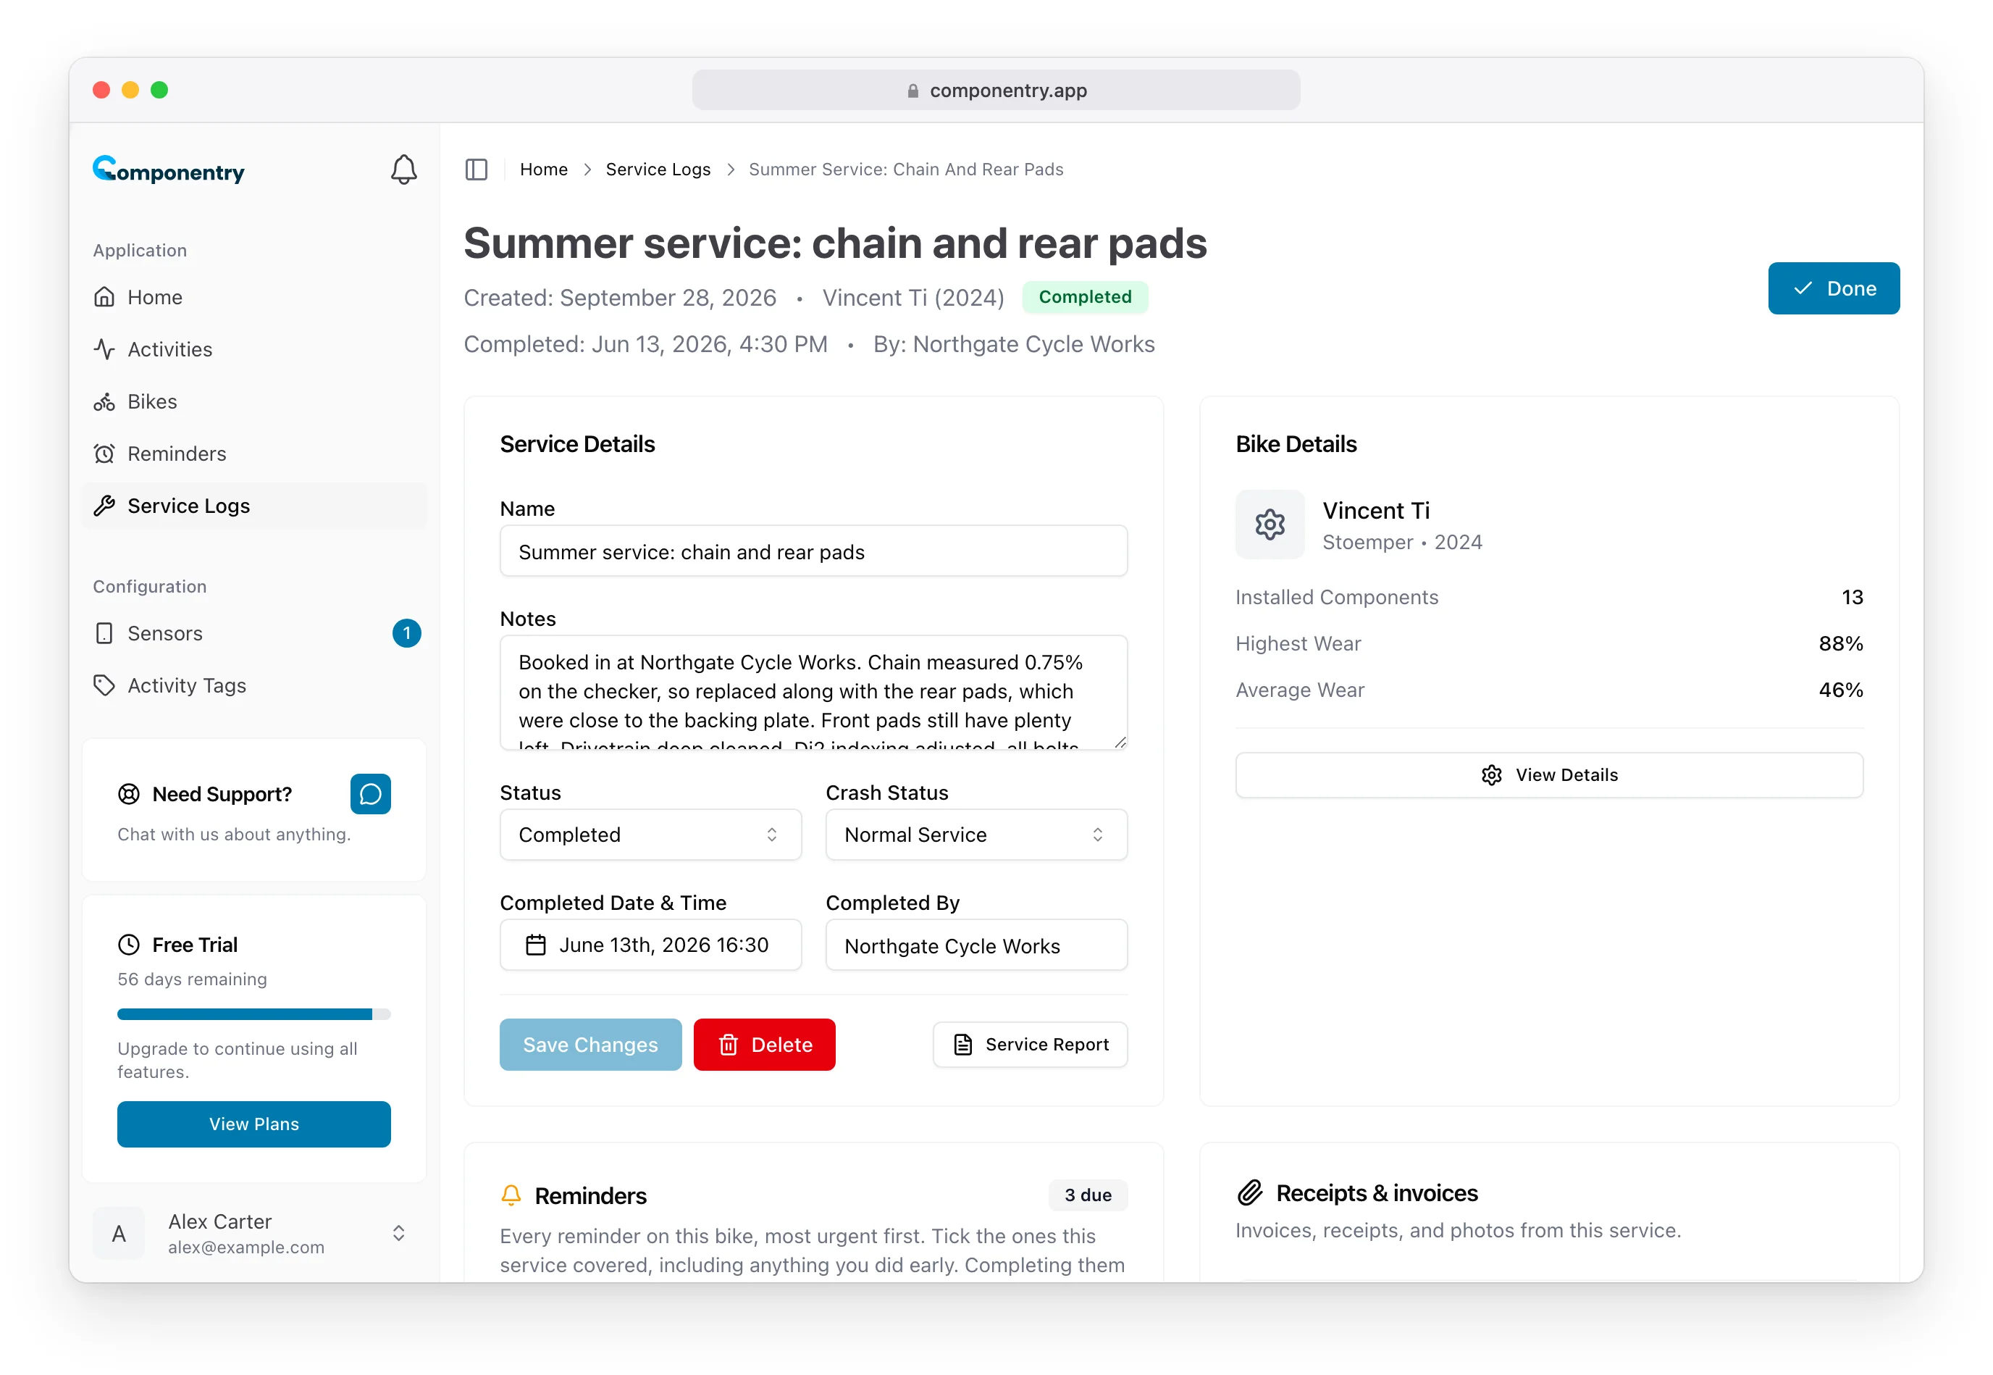Click the Free Trial clock icon
The height and width of the screenshot is (1375, 1993).
click(129, 944)
